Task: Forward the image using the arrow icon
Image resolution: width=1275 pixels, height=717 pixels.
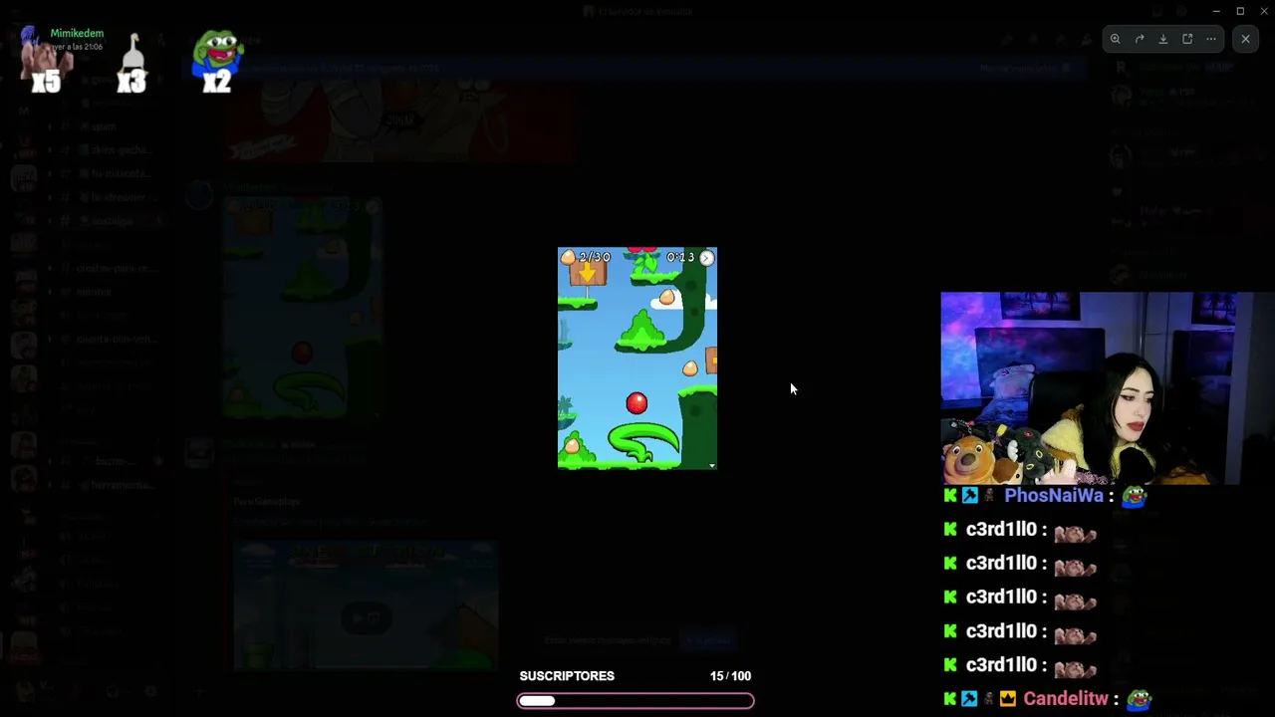Action: (x=1140, y=39)
